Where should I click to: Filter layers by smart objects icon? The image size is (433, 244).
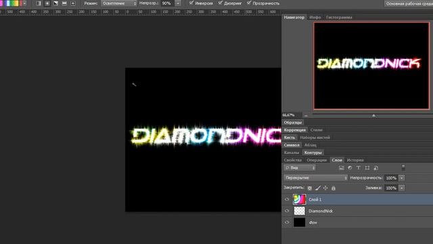click(375, 167)
